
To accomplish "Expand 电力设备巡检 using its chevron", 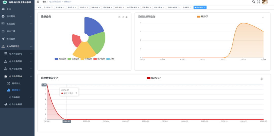I will tap(31, 69).
